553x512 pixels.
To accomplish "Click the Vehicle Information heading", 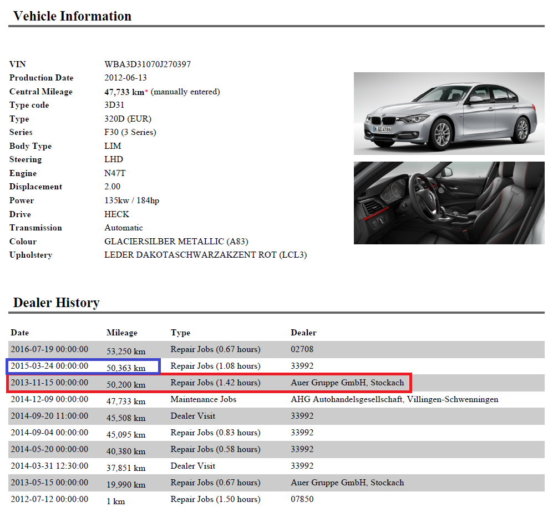I will pos(72,16).
